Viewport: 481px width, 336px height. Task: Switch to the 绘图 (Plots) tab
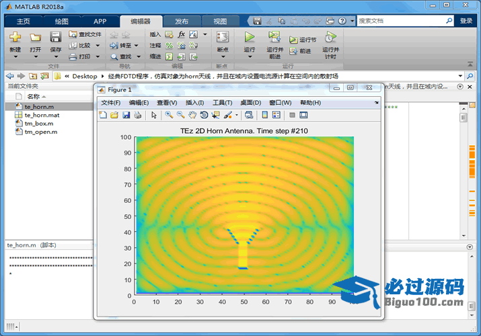point(62,22)
